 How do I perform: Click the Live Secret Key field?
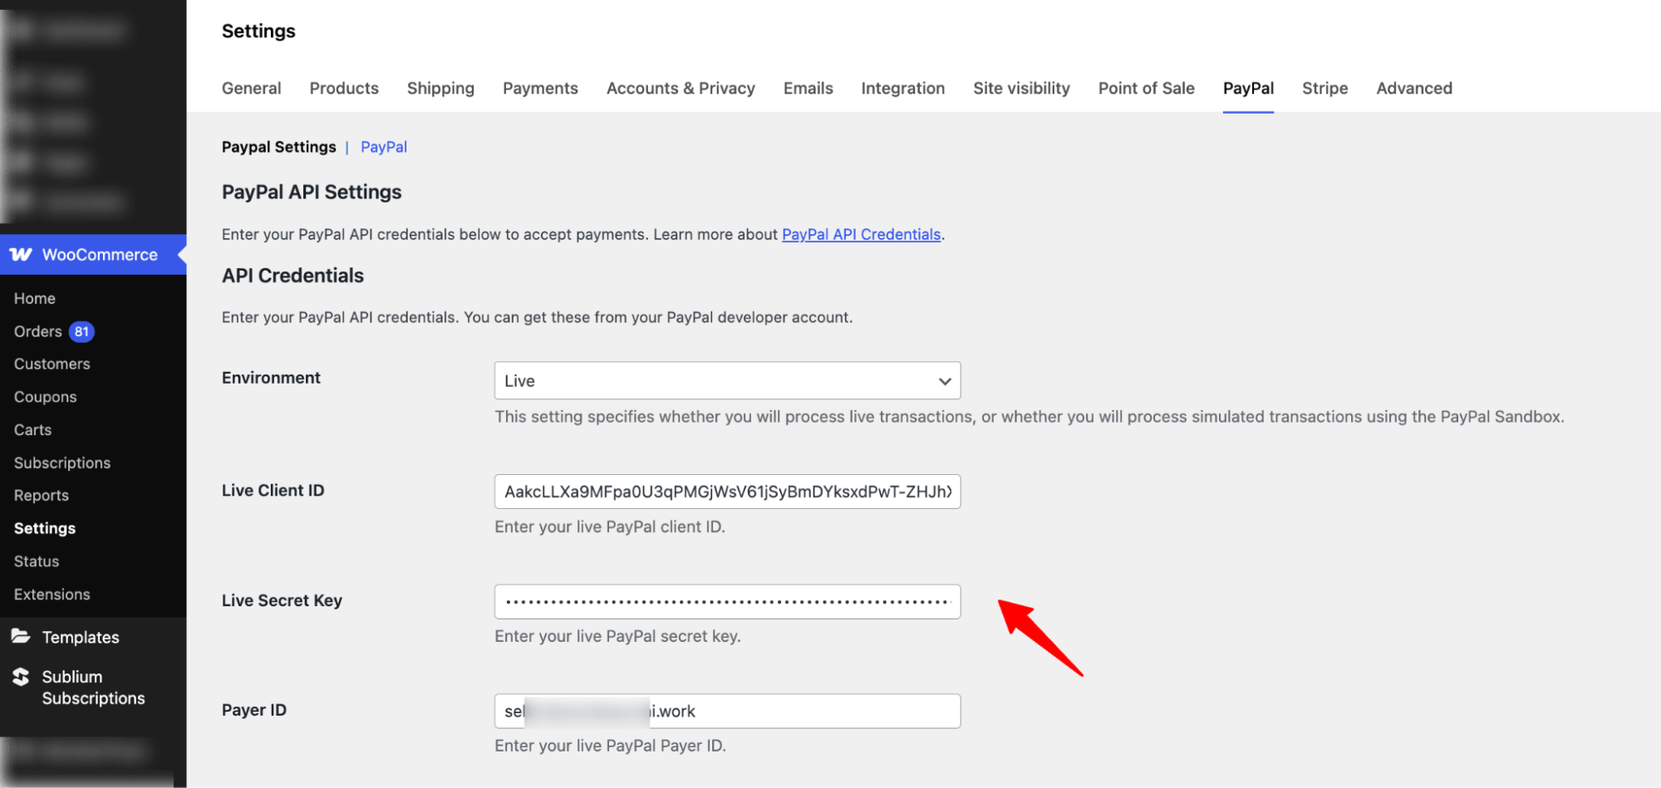click(x=726, y=601)
